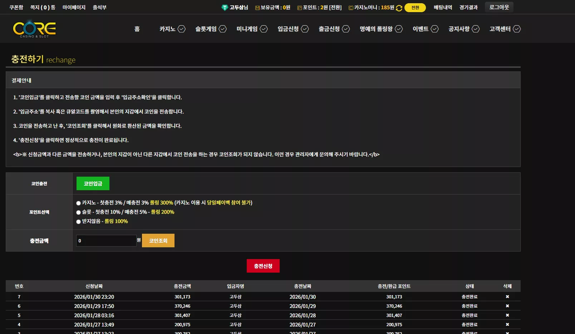Click 충전완료 status in row 5
This screenshot has width=575, height=334.
pos(470,315)
